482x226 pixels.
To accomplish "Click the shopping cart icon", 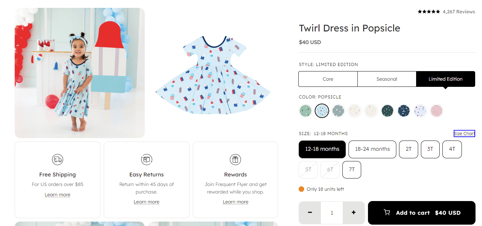I will tap(387, 213).
